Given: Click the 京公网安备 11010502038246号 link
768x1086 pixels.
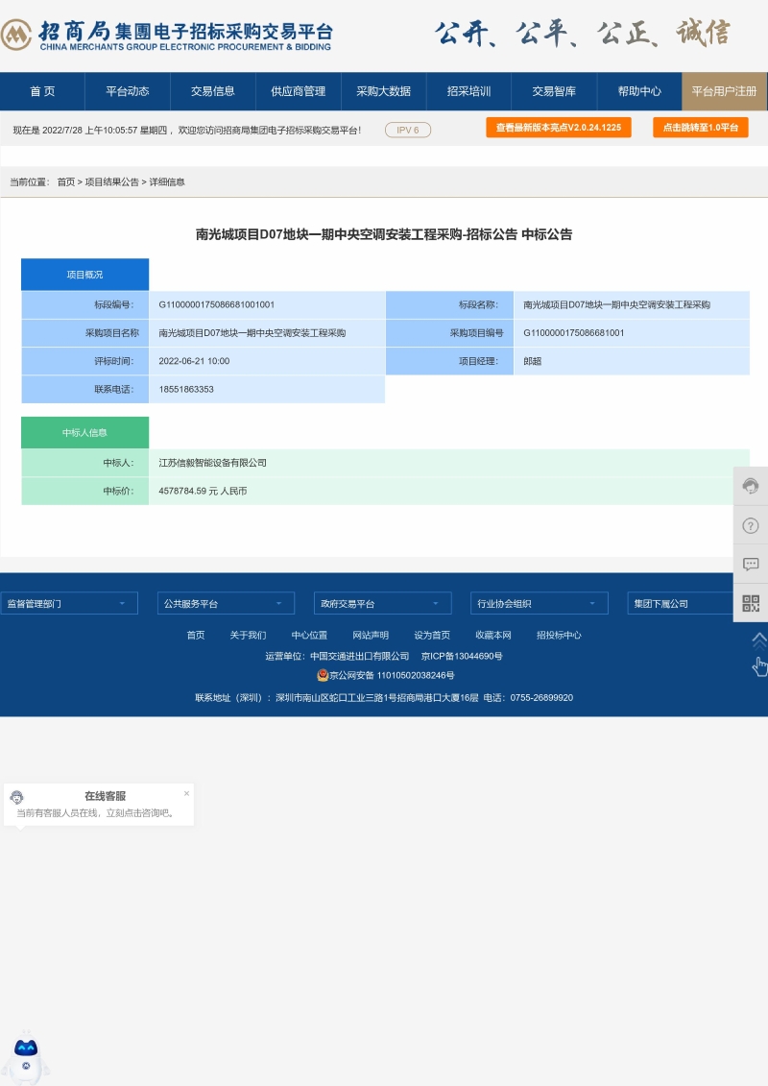Looking at the screenshot, I should coord(392,675).
